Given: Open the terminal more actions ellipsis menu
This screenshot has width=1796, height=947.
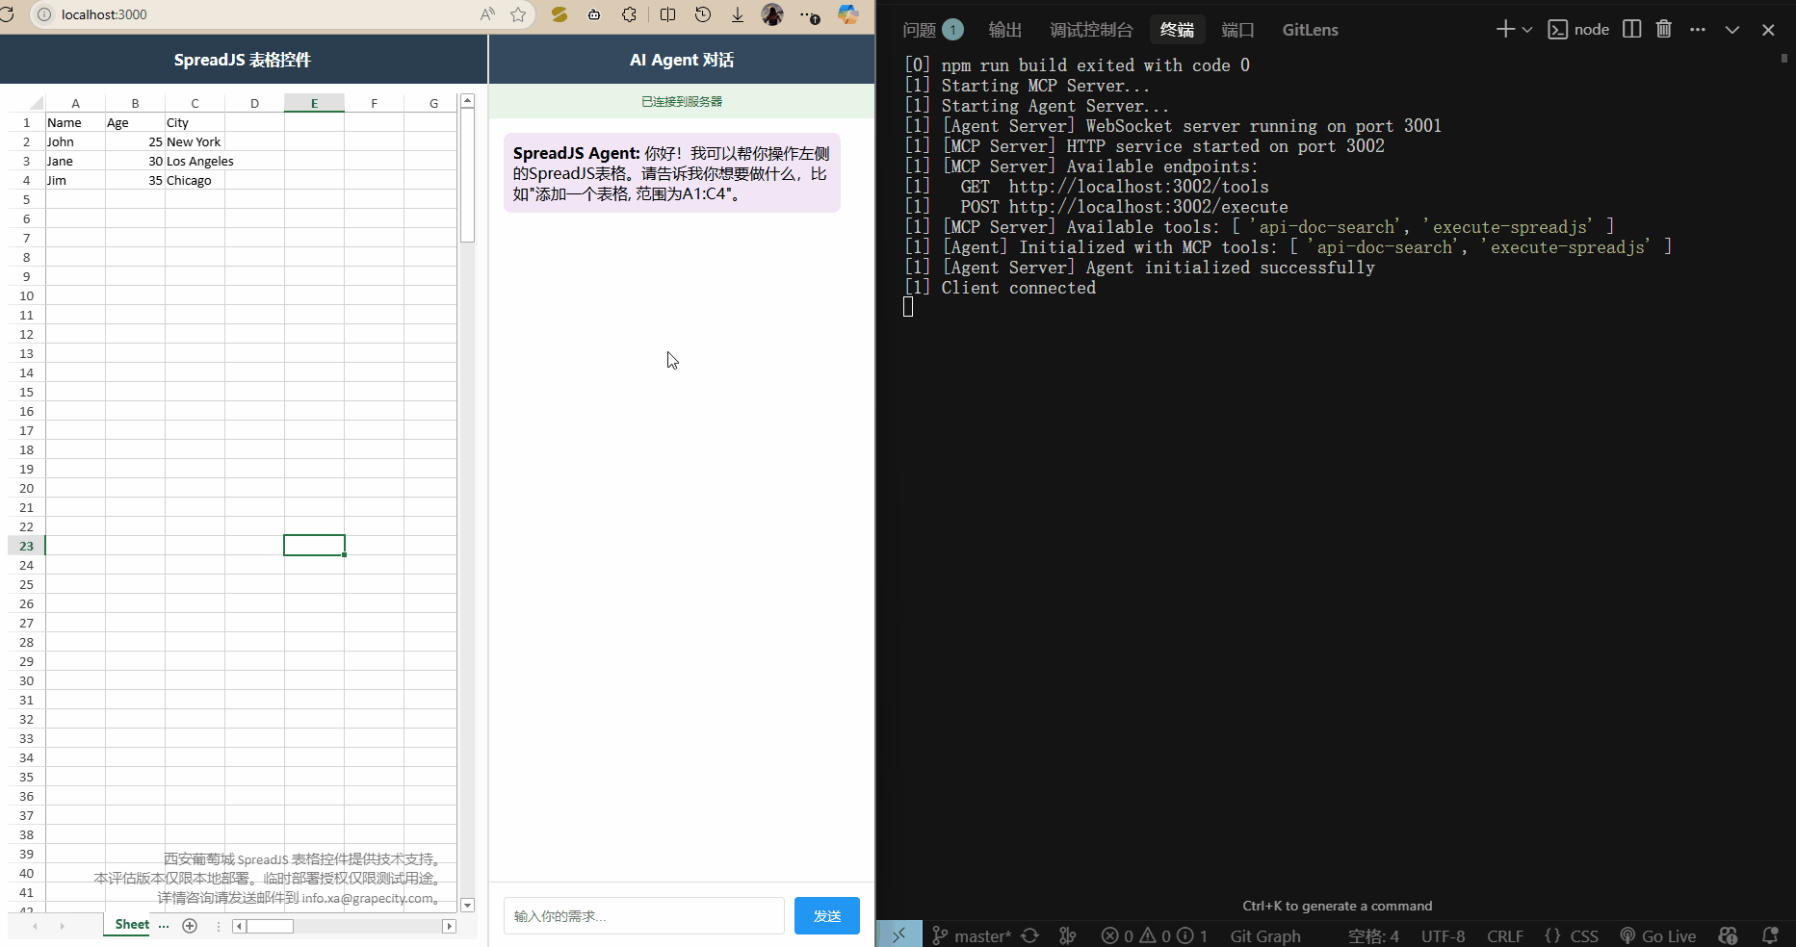Looking at the screenshot, I should click(1697, 29).
